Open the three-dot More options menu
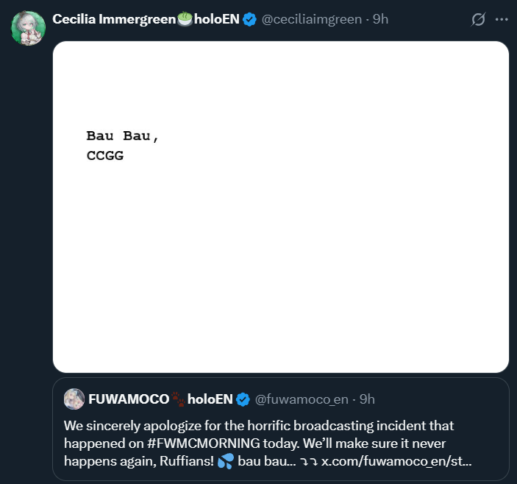Viewport: 517px width, 484px height. point(502,19)
